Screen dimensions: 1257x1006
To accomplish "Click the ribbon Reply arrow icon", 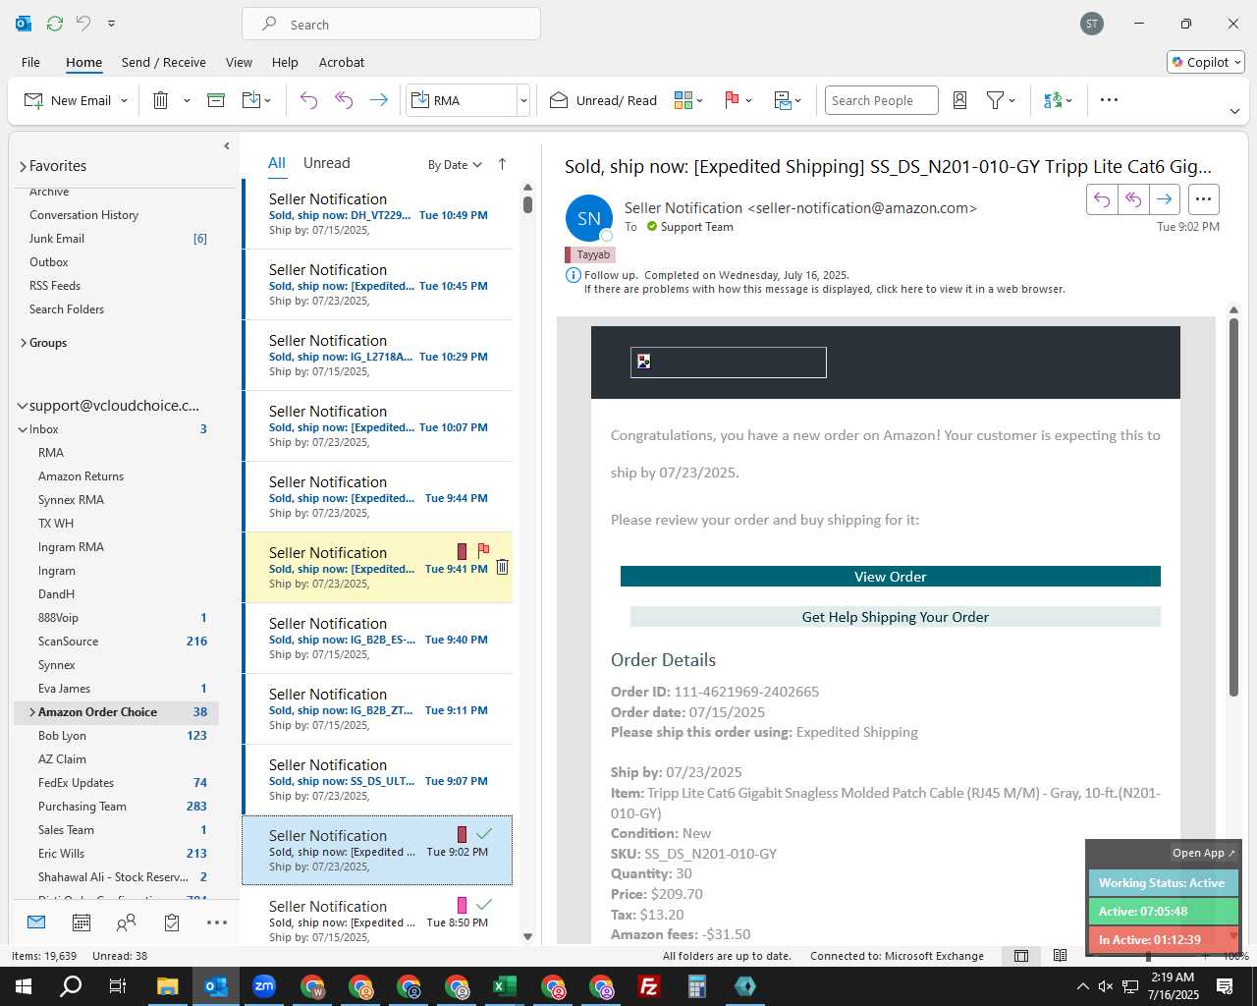I will [308, 100].
